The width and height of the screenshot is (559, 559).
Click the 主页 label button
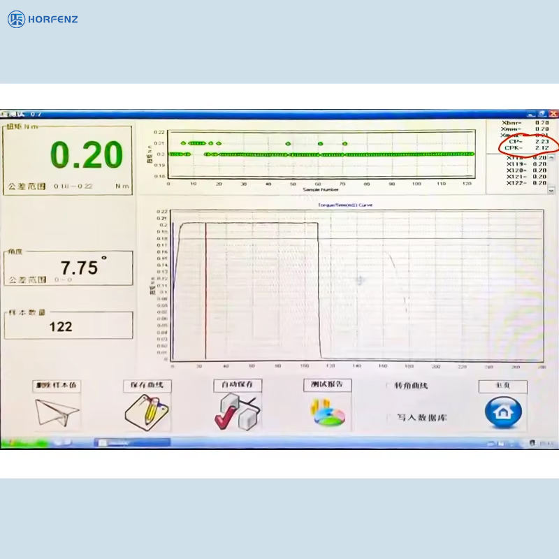point(502,386)
